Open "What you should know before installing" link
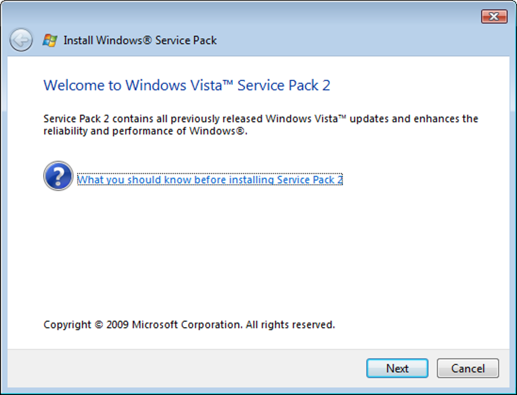The image size is (517, 395). click(x=210, y=180)
